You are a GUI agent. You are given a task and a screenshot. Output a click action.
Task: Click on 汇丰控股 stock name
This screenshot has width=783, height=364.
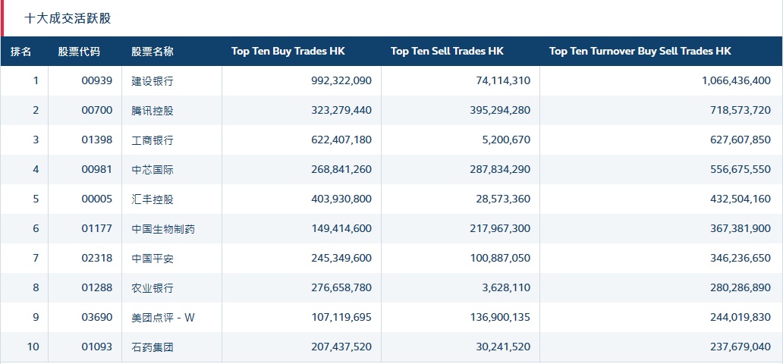tap(153, 199)
